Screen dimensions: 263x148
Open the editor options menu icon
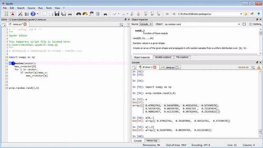121,25
